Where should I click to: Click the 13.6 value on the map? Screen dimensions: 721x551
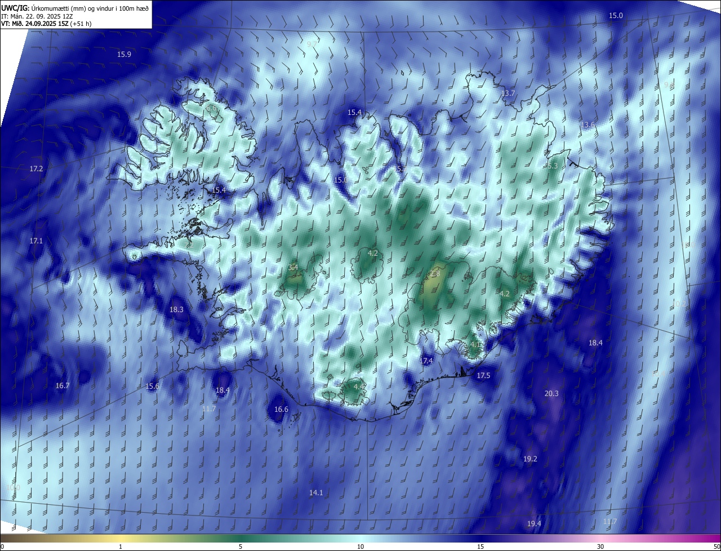(588, 125)
